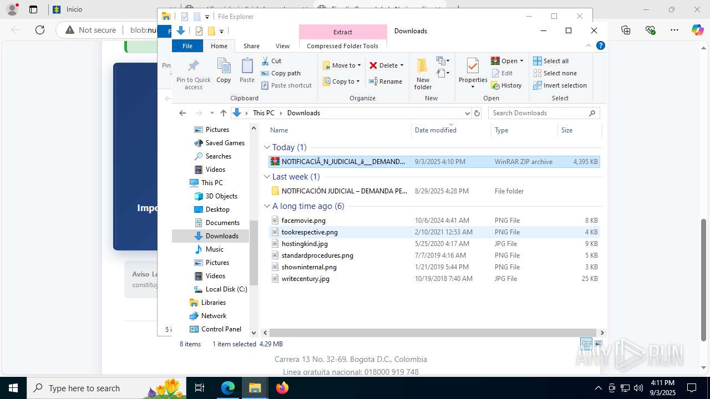Select facemovie.png file

click(x=434, y=221)
